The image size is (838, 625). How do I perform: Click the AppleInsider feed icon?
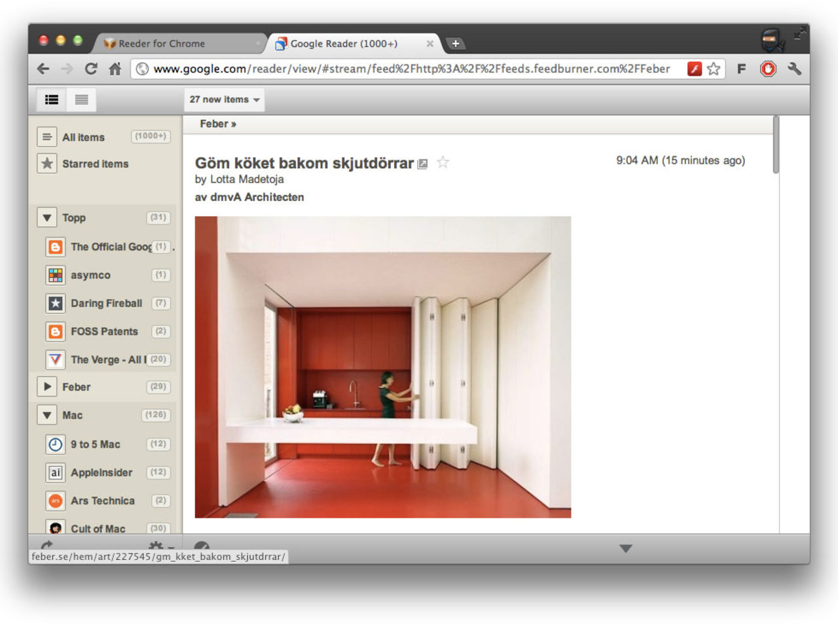point(55,473)
